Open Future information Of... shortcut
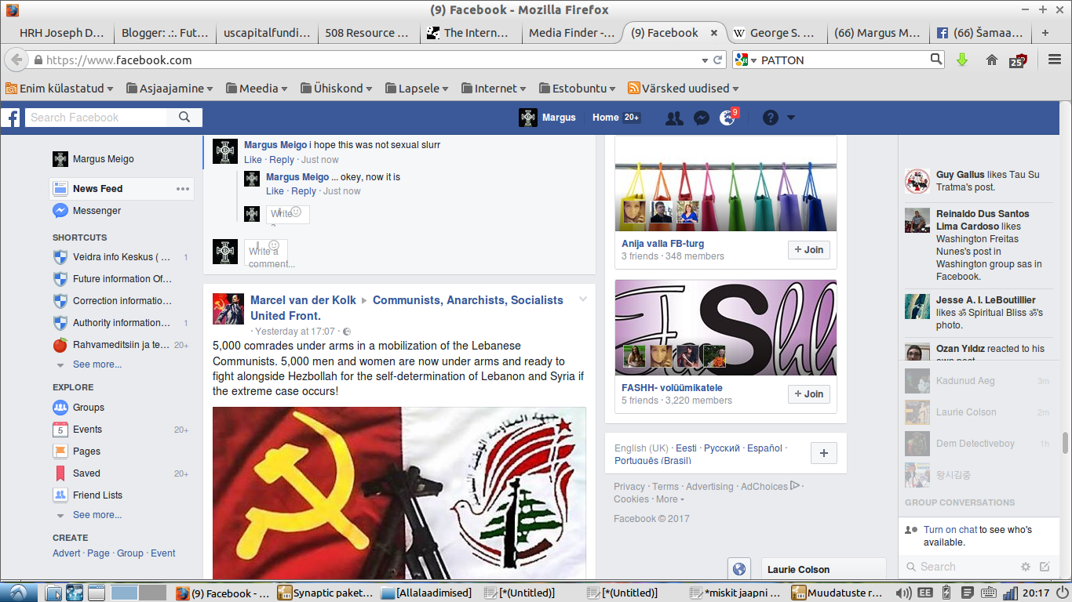 pos(121,279)
